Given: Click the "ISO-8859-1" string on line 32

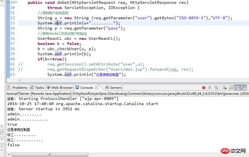Looking at the screenshot, I should [x=191, y=18].
